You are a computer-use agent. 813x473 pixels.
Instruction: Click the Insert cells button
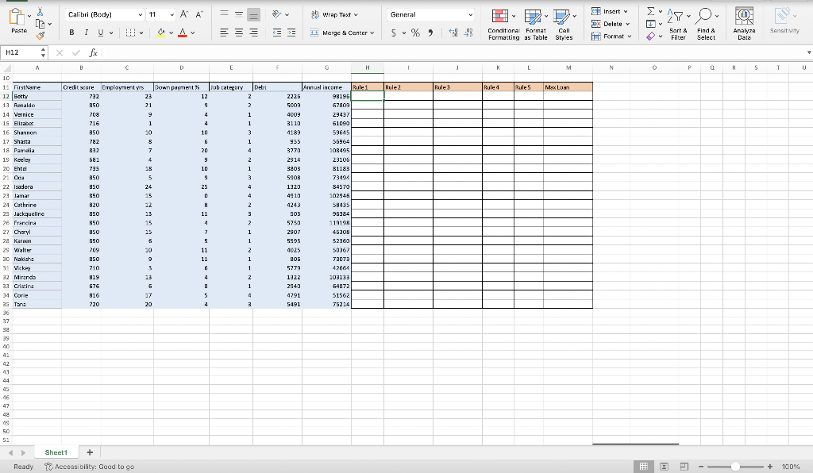pos(610,11)
